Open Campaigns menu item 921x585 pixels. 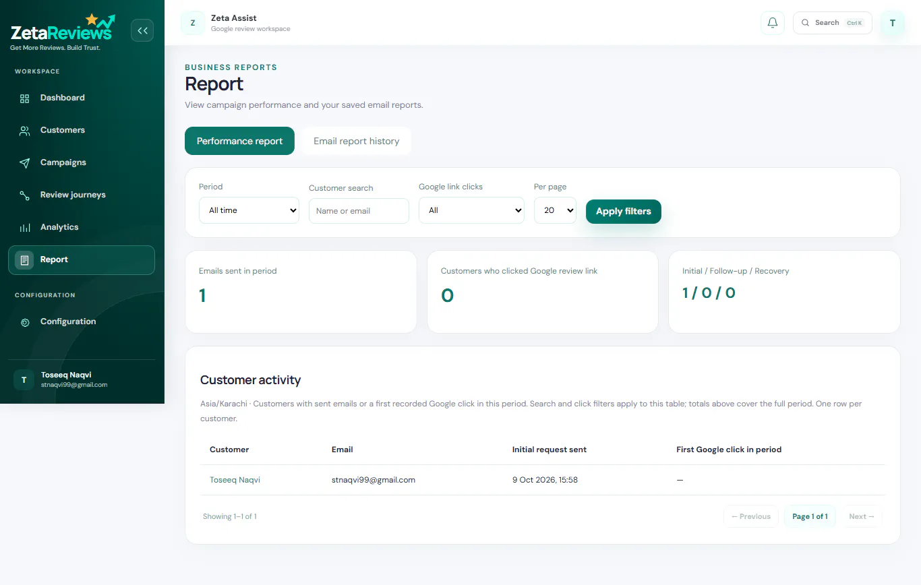82,162
